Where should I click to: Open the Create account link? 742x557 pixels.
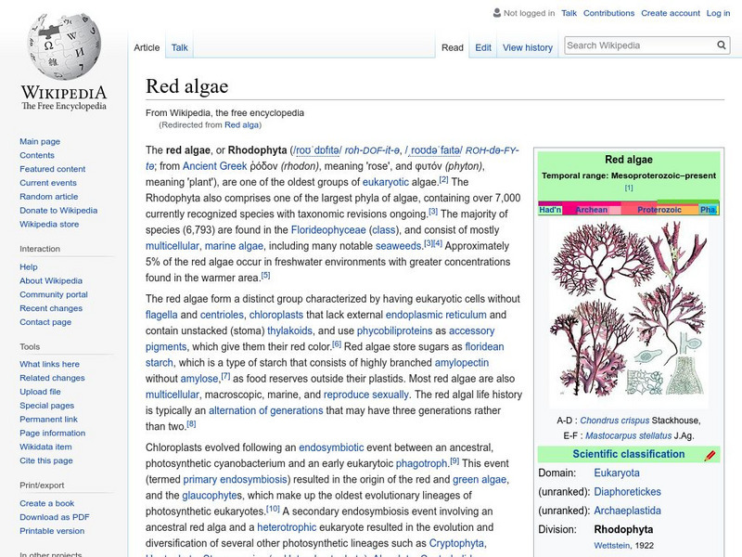click(670, 13)
